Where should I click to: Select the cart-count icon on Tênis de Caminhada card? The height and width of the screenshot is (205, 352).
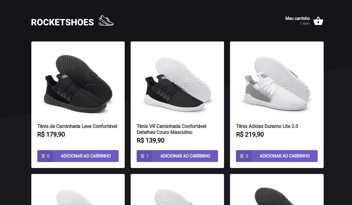tap(45, 156)
